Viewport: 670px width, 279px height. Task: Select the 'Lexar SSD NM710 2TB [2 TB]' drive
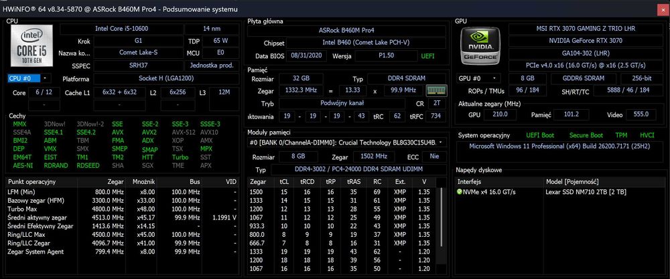[586, 192]
